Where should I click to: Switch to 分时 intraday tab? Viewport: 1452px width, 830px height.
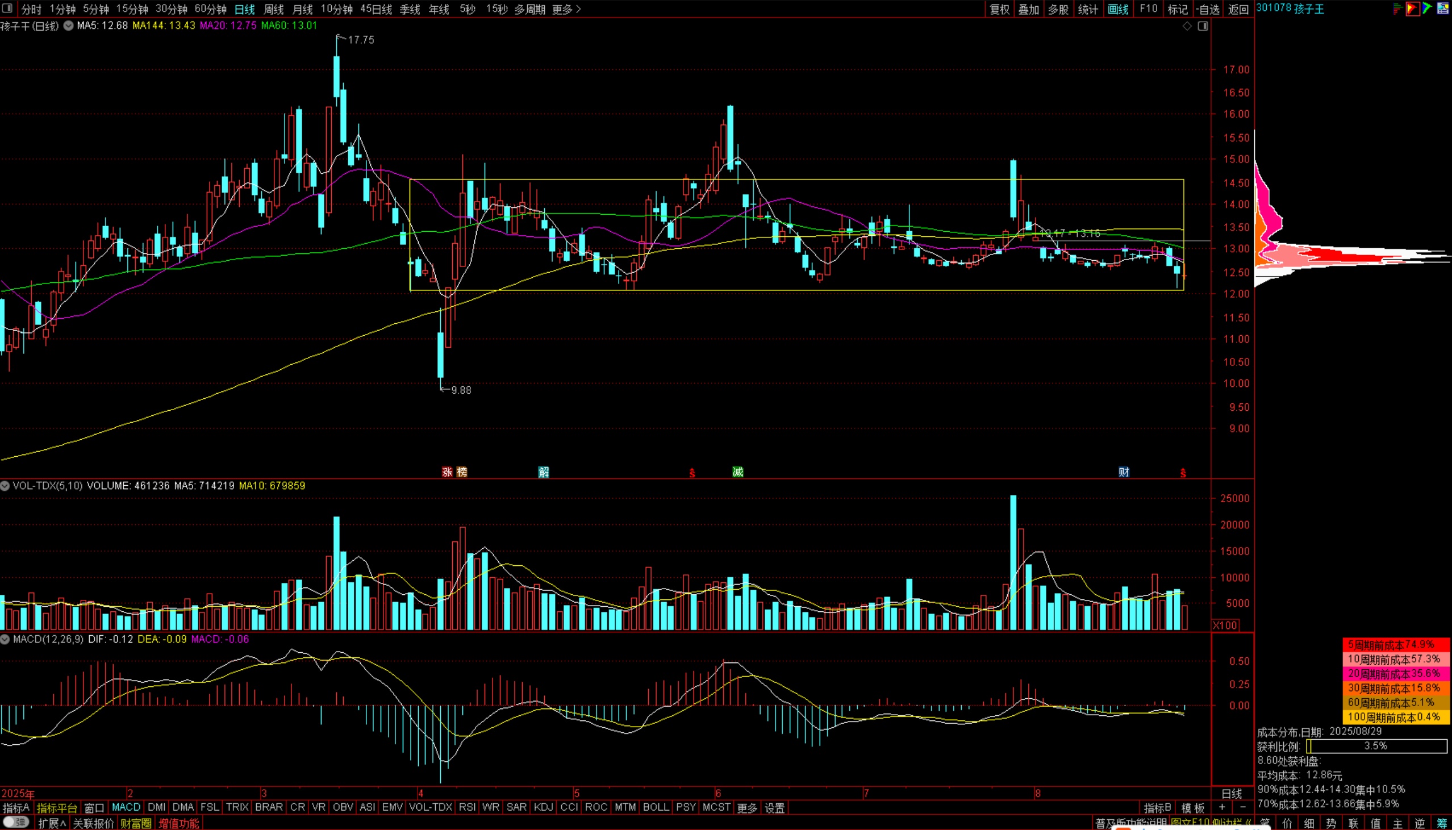point(31,9)
